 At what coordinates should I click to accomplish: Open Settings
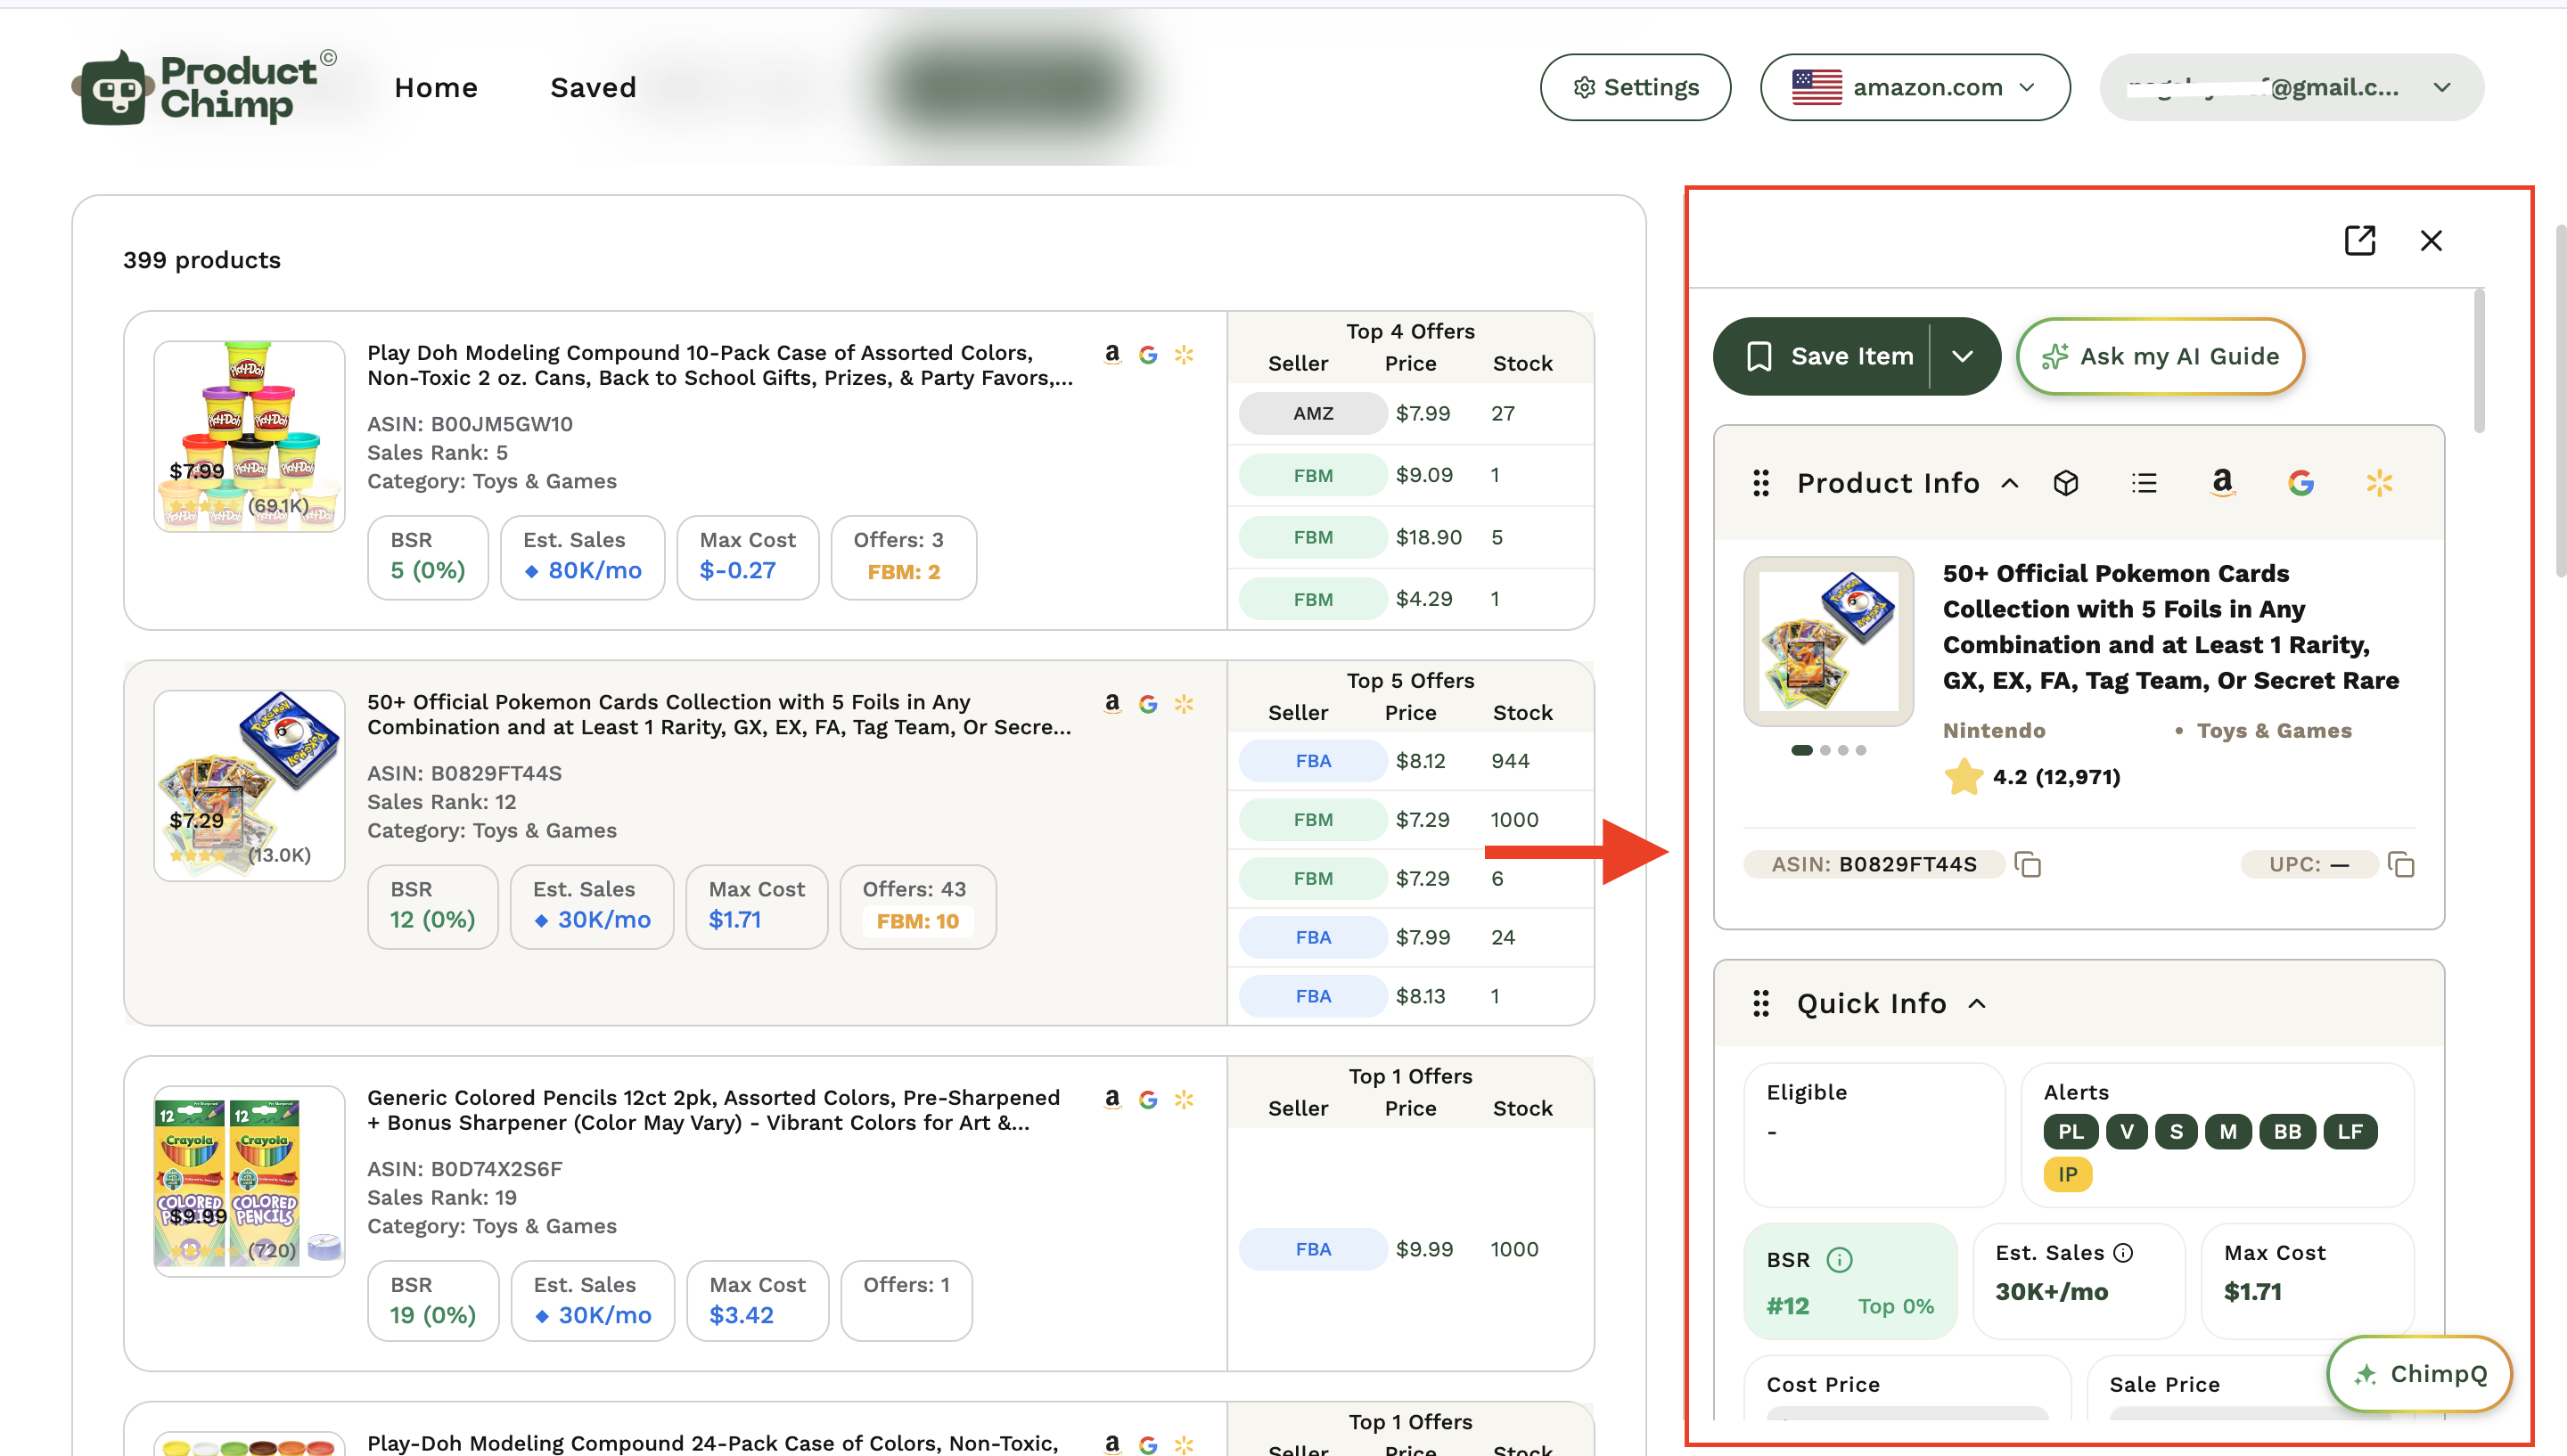pos(1635,88)
